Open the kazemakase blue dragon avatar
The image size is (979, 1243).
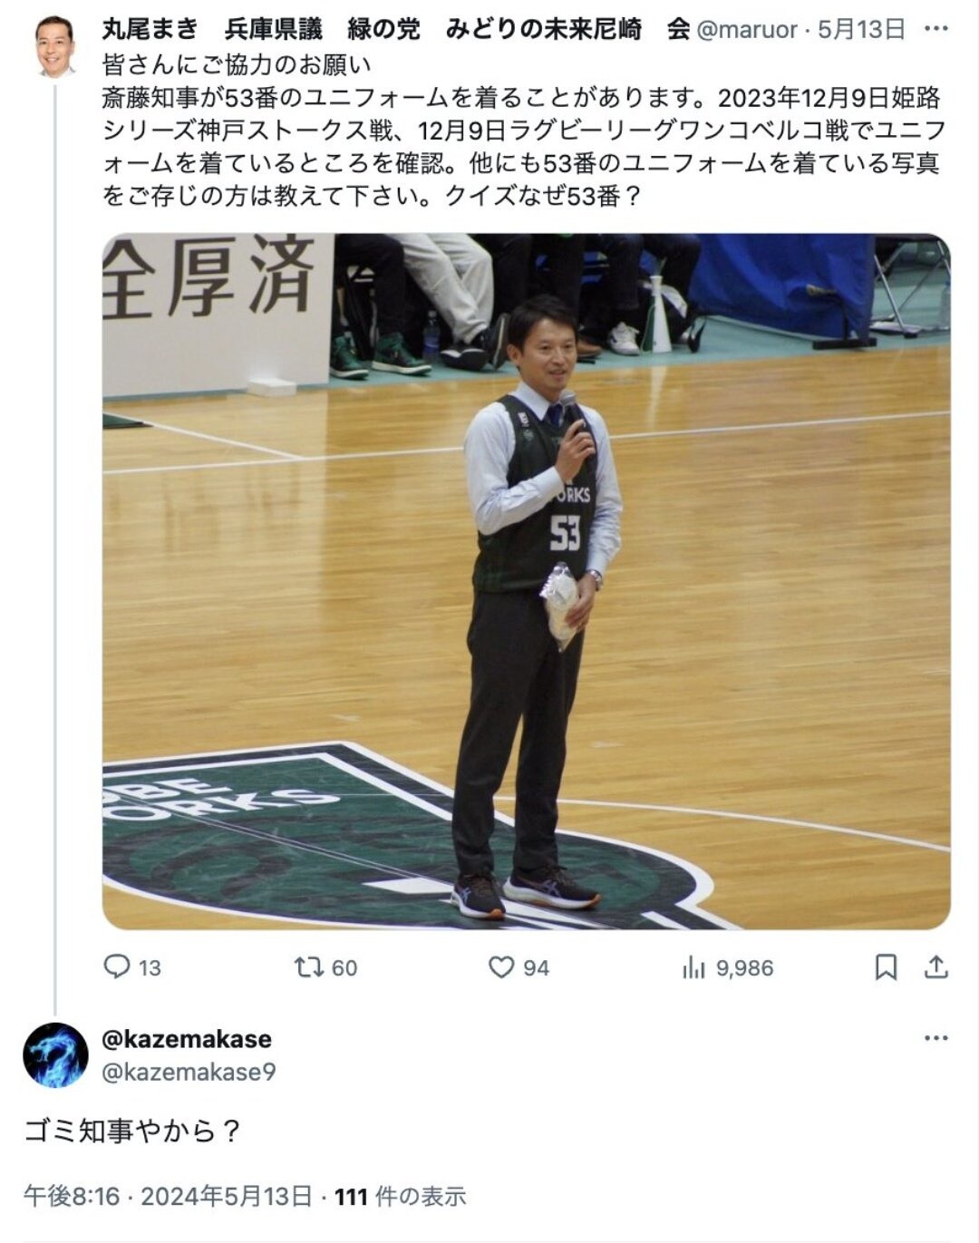coord(55,1054)
